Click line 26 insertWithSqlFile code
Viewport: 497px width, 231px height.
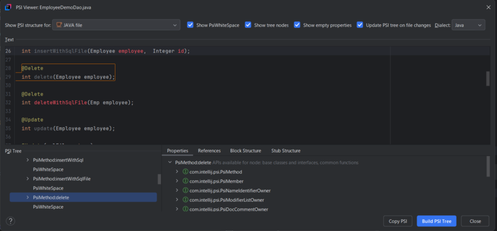106,51
